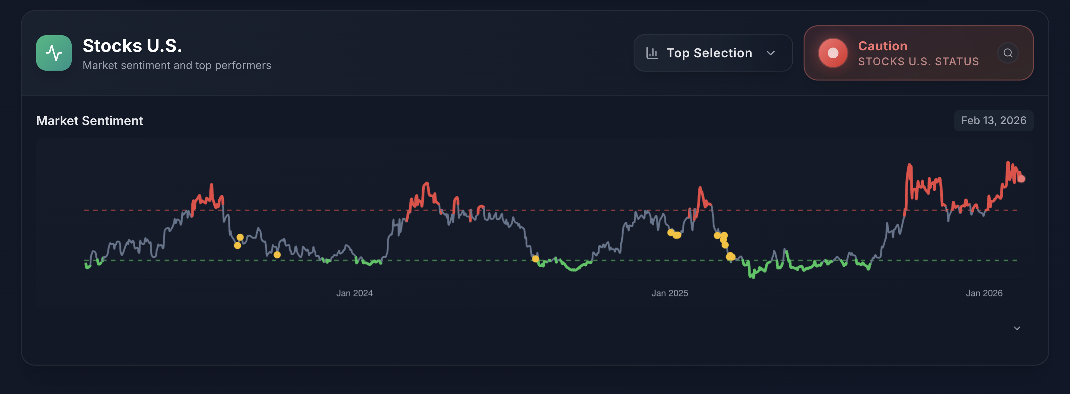Screen dimensions: 1070x394
Task: Select the sentiment chart activity icon
Action: point(54,53)
